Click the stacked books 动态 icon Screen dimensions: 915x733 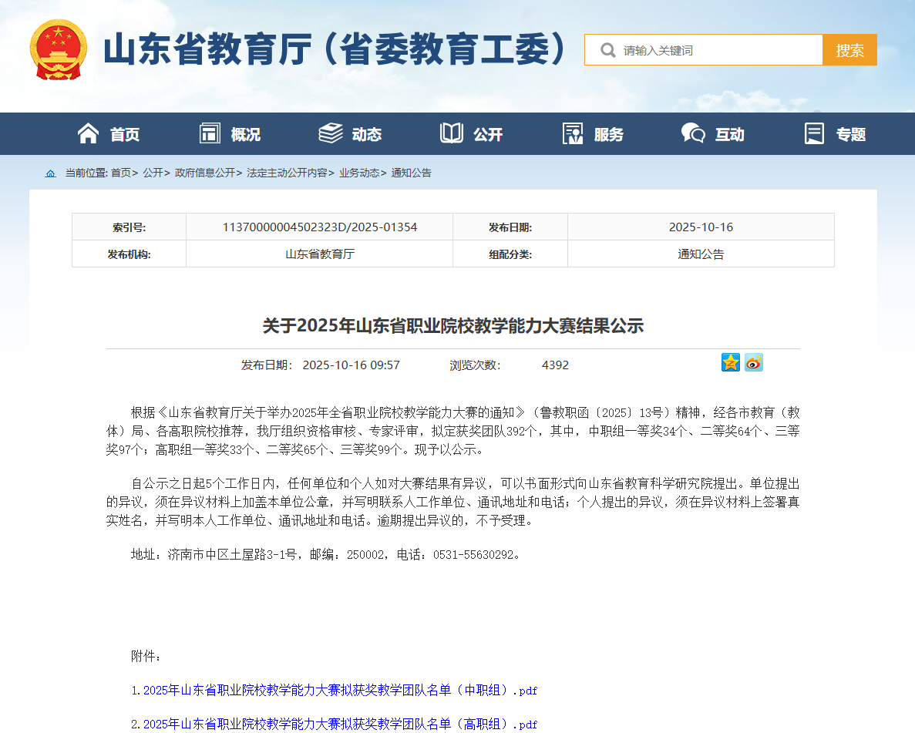(331, 133)
